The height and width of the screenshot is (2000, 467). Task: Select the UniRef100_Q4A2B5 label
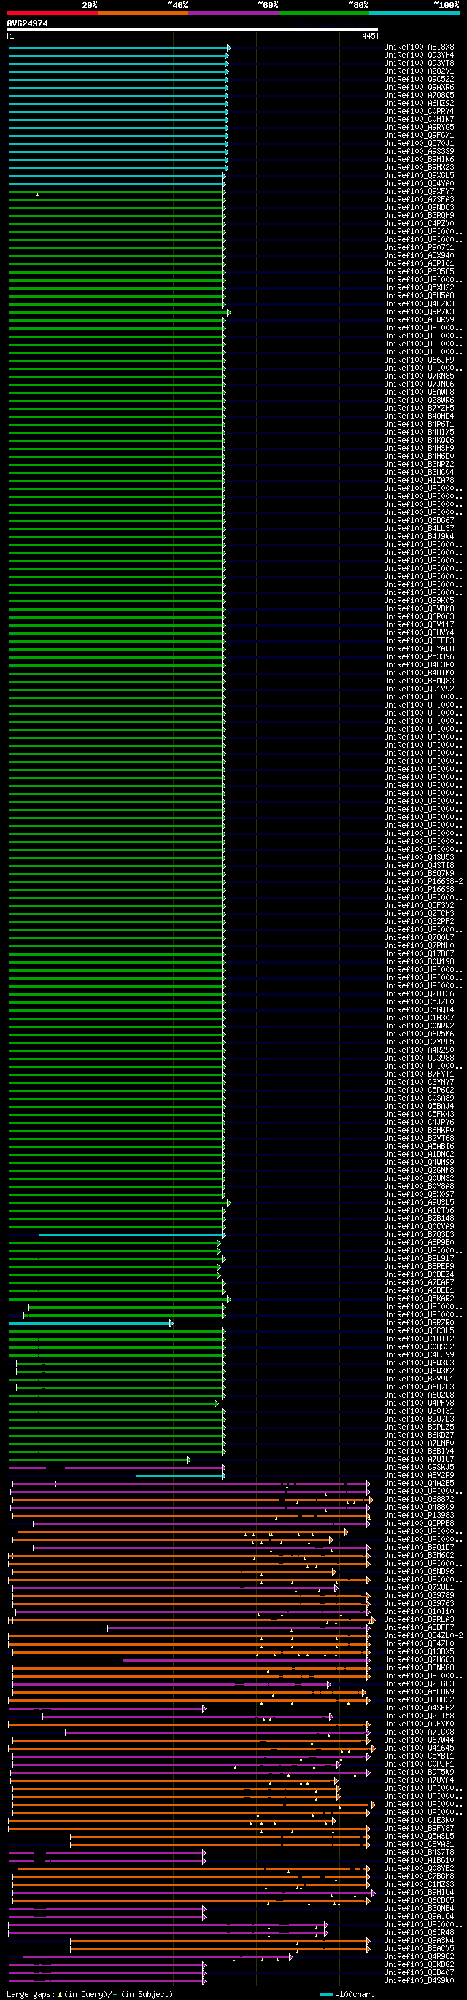pos(419,1484)
